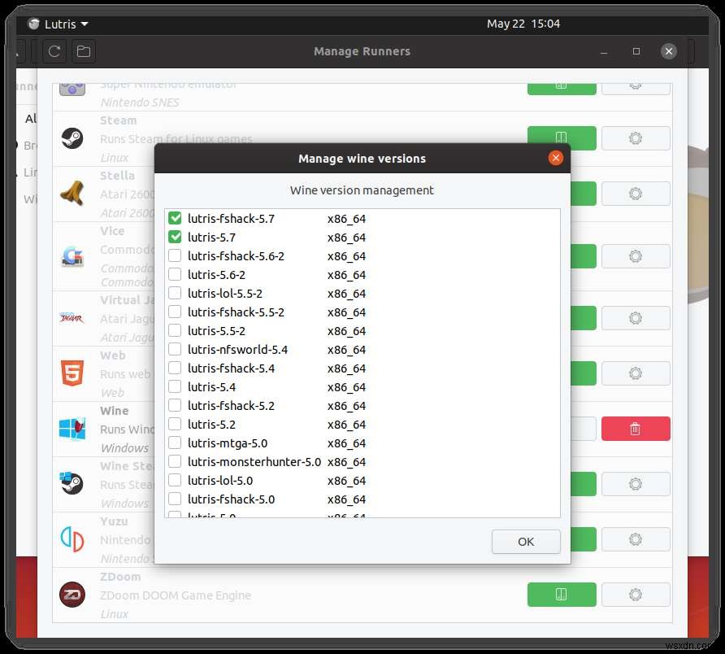Select the Web HTML5 runner icon
This screenshot has height=654, width=725.
coord(72,373)
